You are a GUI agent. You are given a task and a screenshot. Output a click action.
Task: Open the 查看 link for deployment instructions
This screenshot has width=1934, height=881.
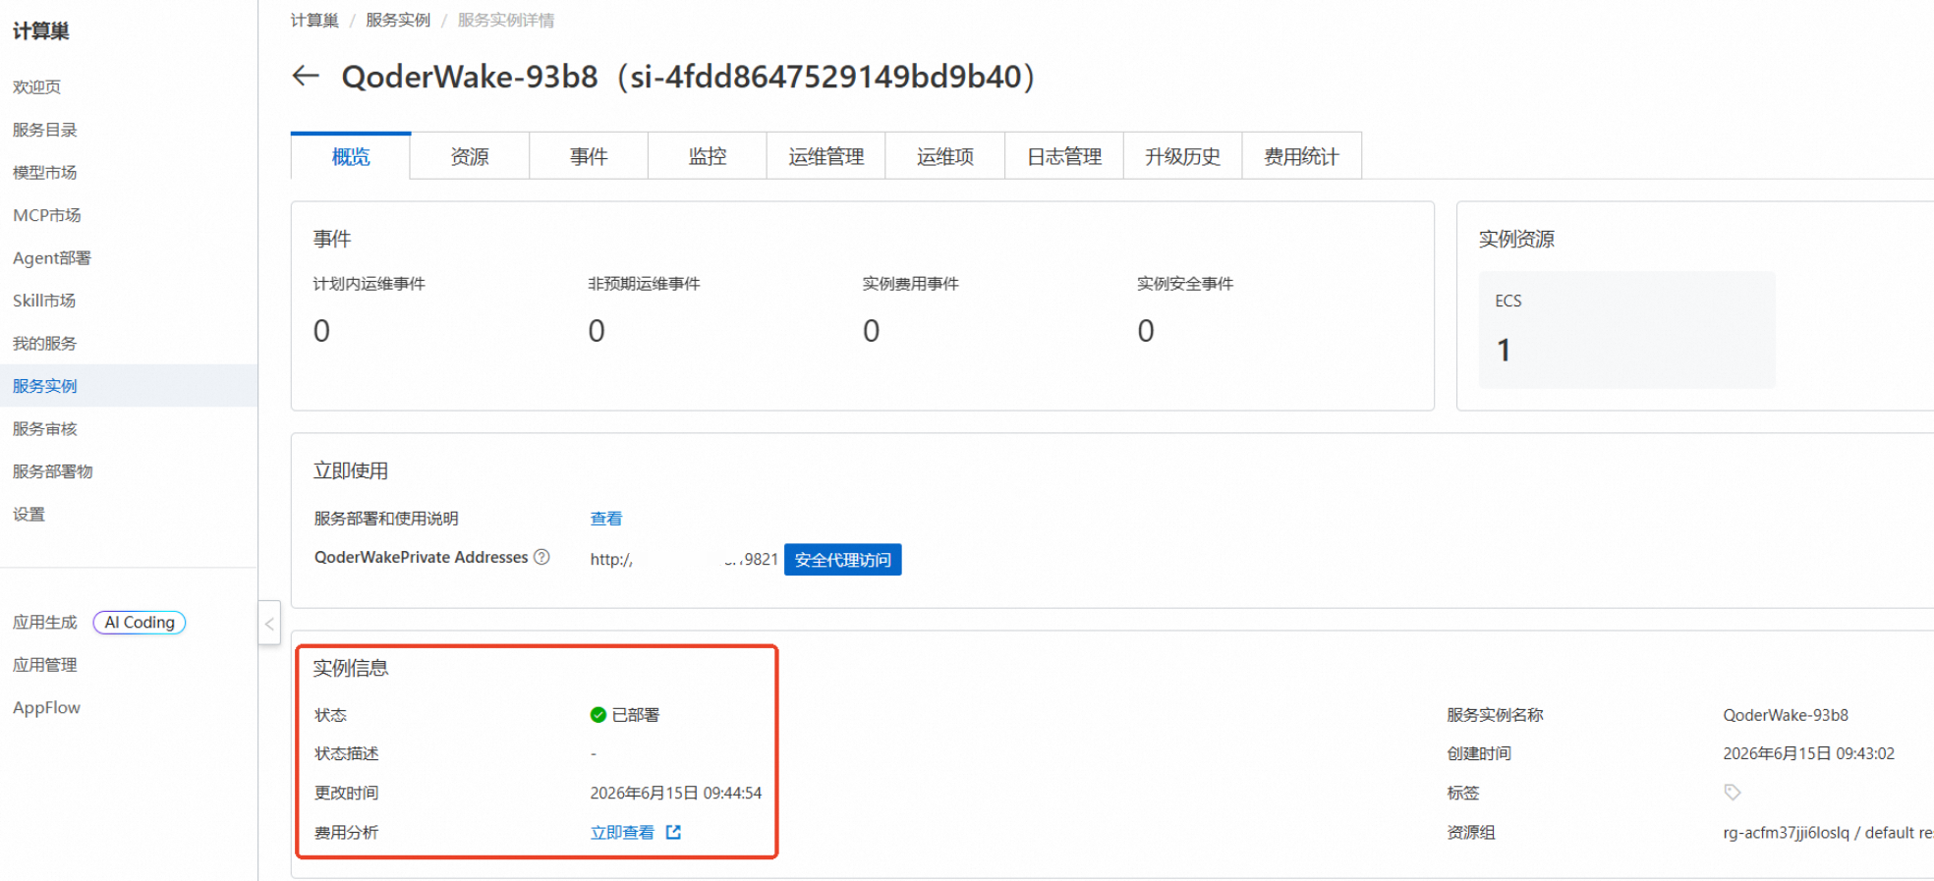606,519
